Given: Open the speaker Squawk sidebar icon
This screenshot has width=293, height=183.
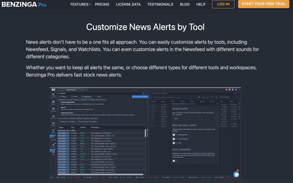Looking at the screenshot, I should 53,145.
